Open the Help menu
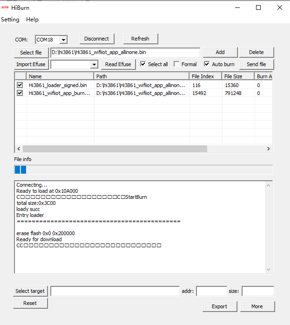 (33, 20)
